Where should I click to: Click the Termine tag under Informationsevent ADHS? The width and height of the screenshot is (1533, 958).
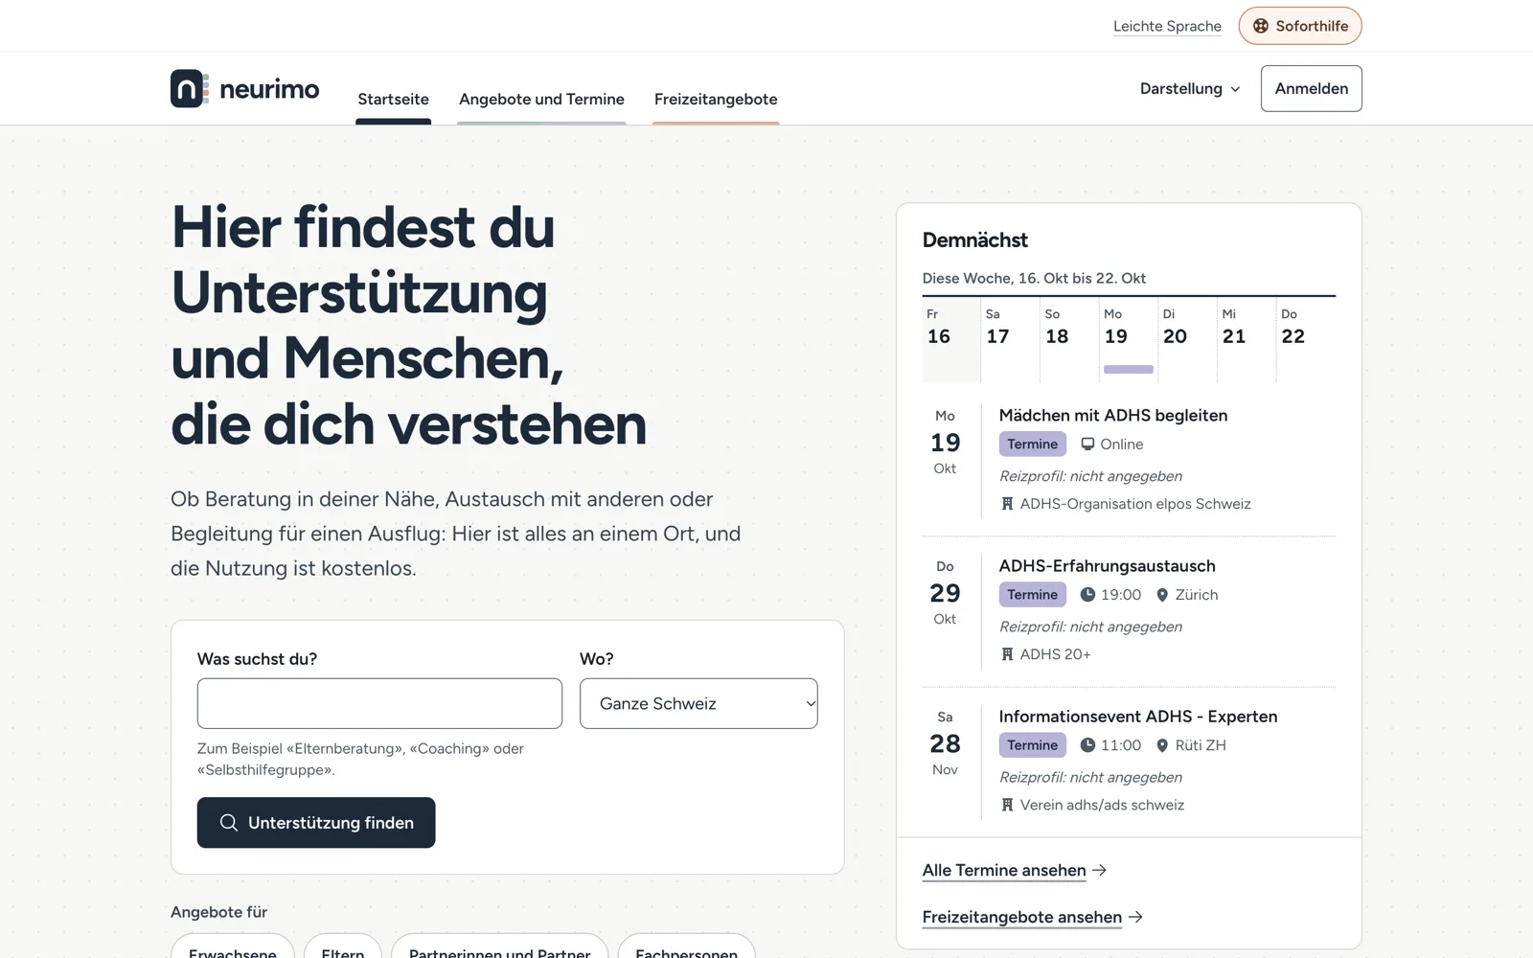pyautogui.click(x=1032, y=745)
